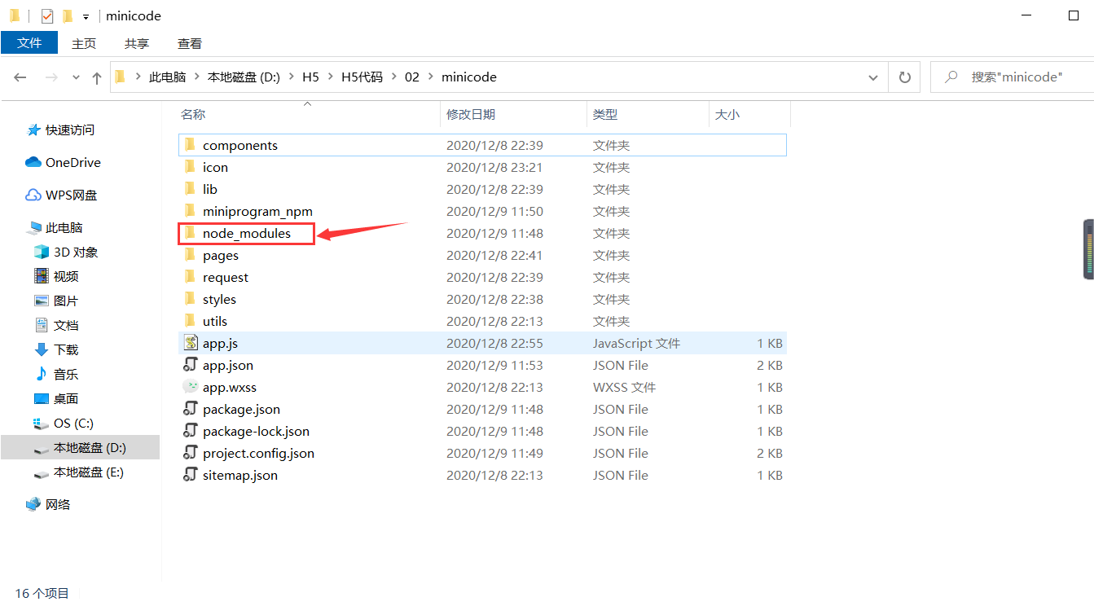Open 图片 in the sidebar
This screenshot has height=606, width=1094.
56,301
